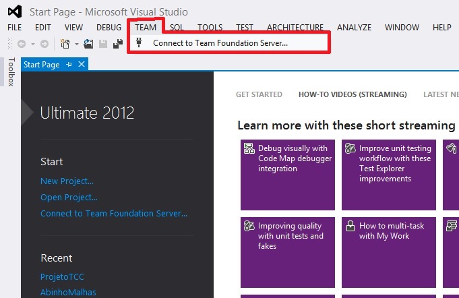Open the VIEW menu
The width and height of the screenshot is (459, 298).
pyautogui.click(x=73, y=28)
